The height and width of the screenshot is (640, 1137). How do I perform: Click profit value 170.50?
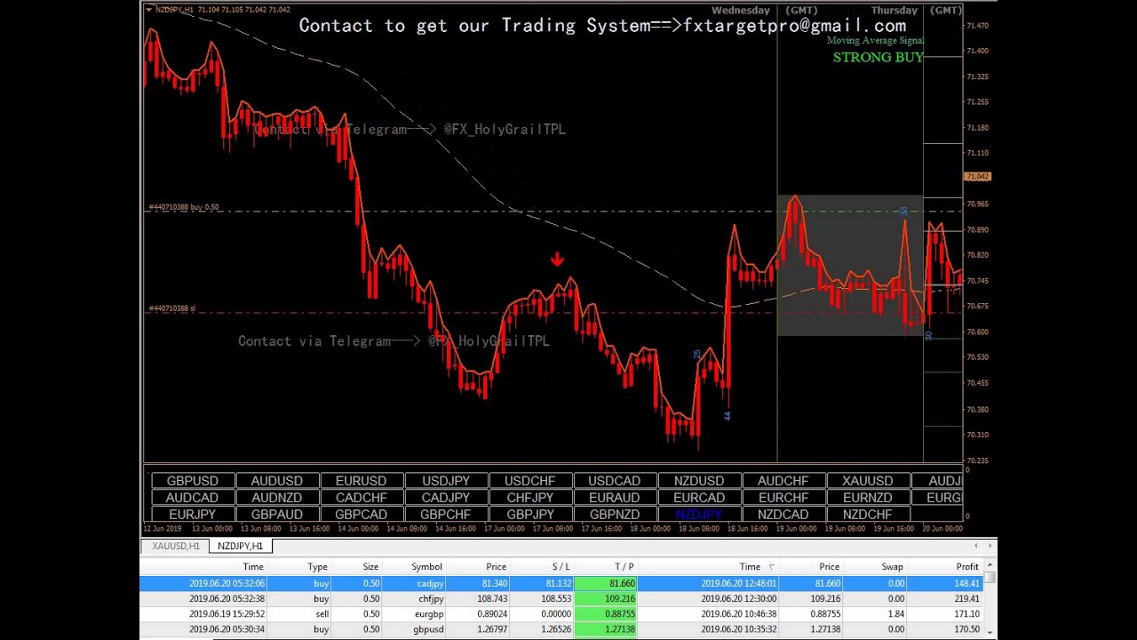[x=966, y=629]
